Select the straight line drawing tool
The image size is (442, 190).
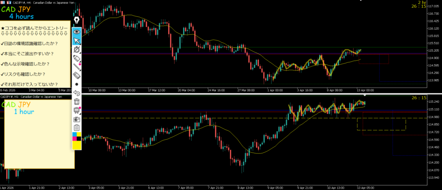coord(77,67)
